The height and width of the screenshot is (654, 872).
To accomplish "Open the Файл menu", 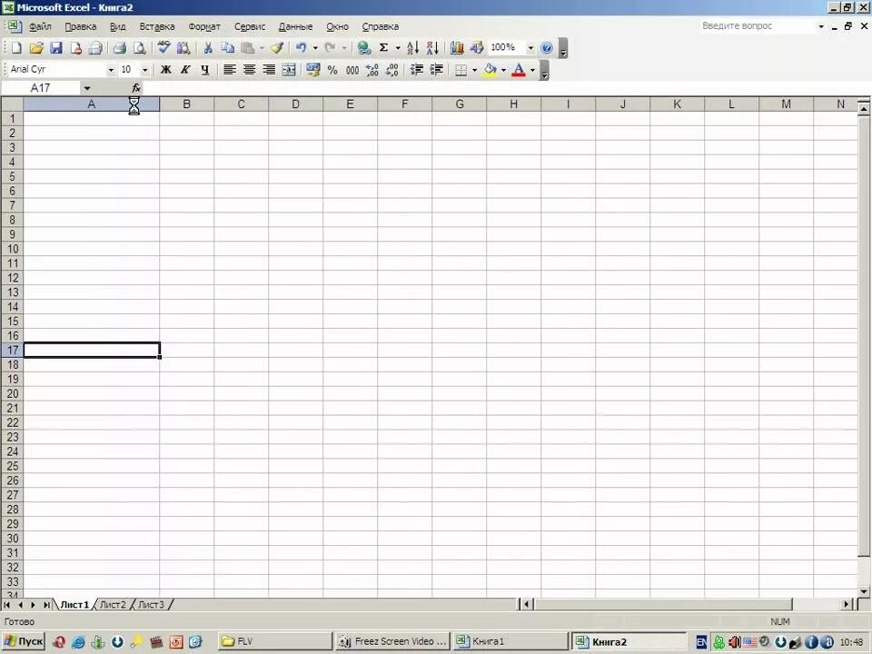I will click(40, 26).
